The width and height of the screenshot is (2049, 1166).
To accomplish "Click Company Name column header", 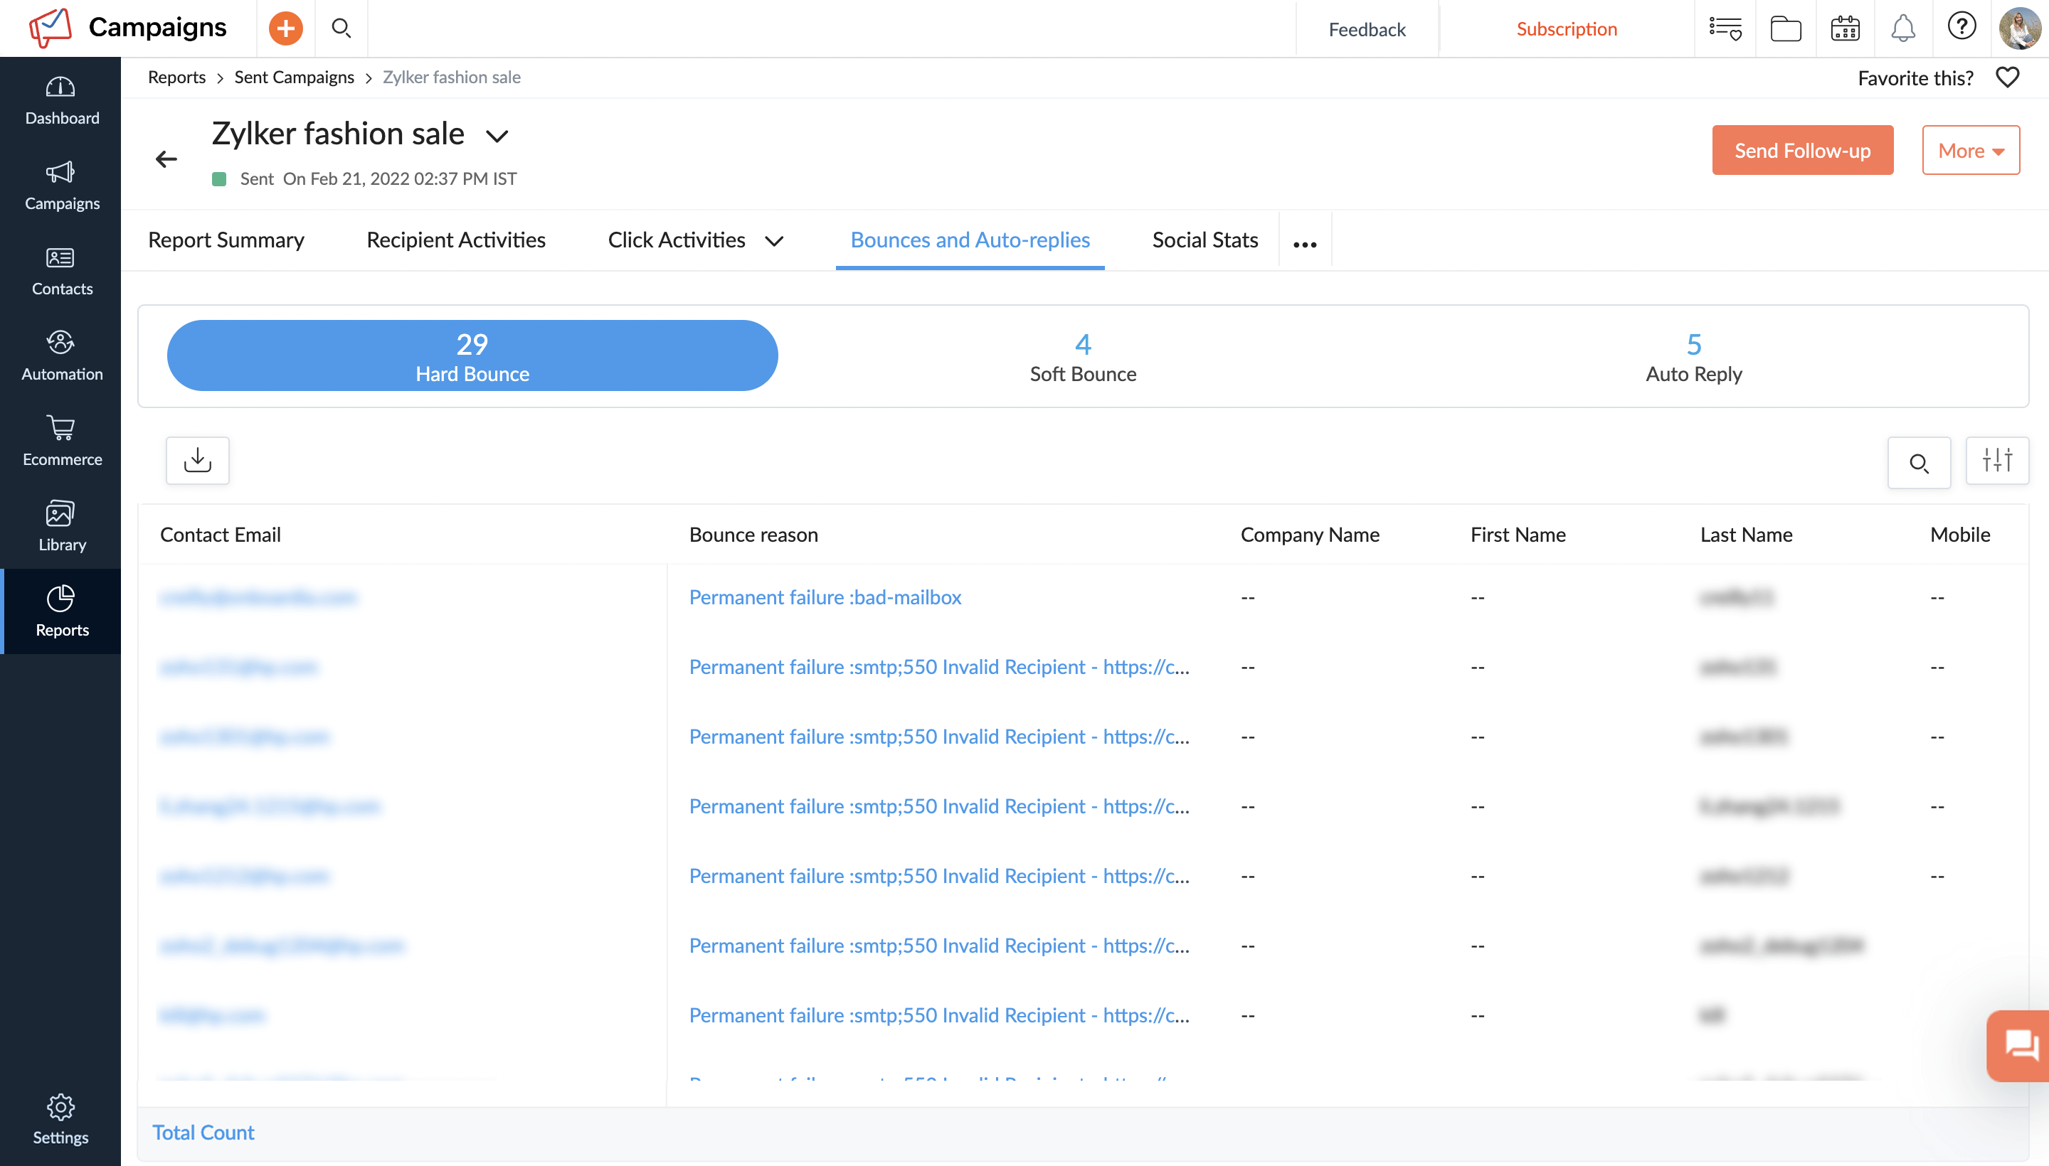I will (x=1309, y=535).
